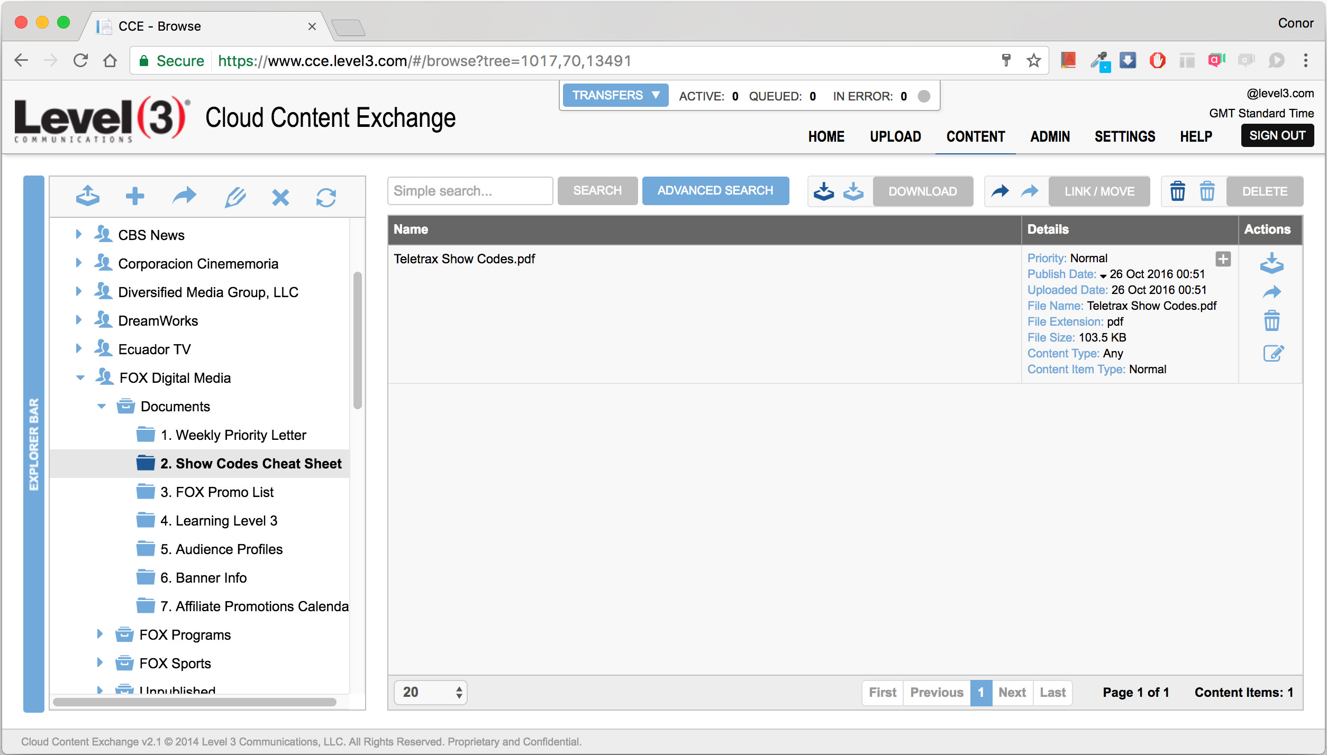Click the upload icon in explorer toolbar
1327x755 pixels.
88,196
